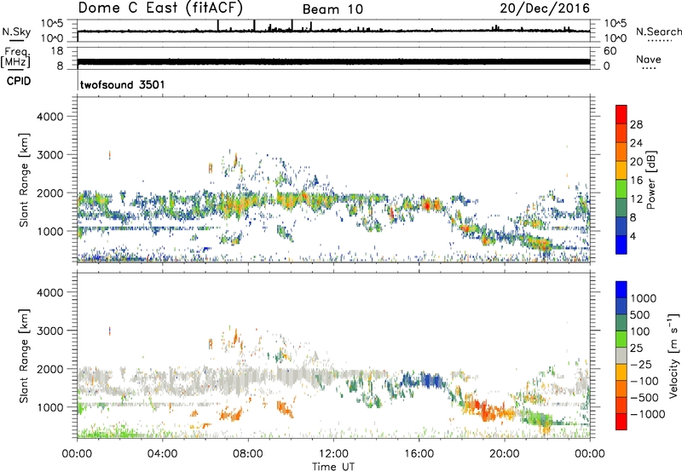Click the red top of power colorbar
The height and width of the screenshot is (472, 682).
[x=621, y=112]
